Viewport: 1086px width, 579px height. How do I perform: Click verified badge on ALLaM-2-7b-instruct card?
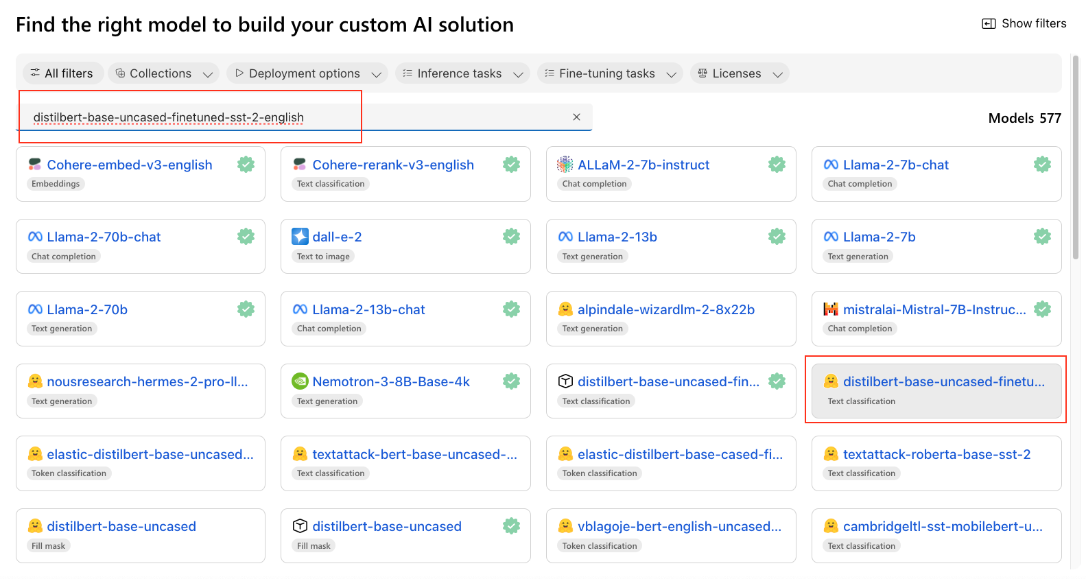coord(777,165)
